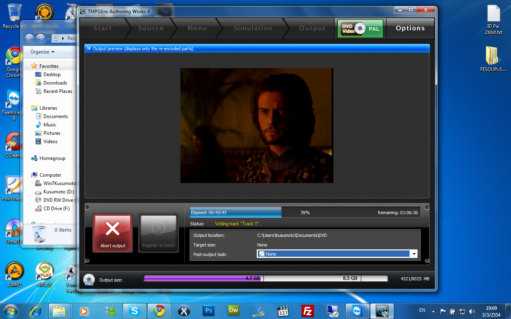511x319 pixels.
Task: Click the red Abort output button
Action: pyautogui.click(x=113, y=233)
